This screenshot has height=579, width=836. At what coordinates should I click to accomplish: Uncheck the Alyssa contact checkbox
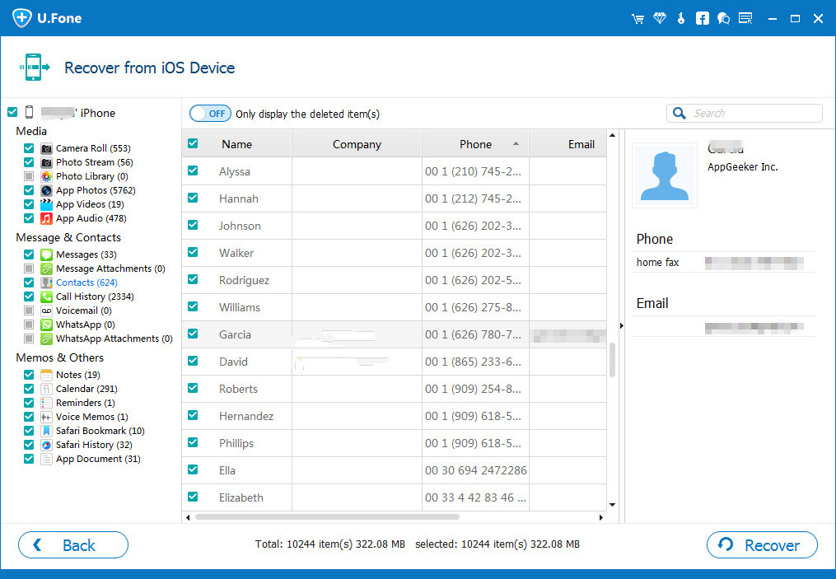(193, 170)
